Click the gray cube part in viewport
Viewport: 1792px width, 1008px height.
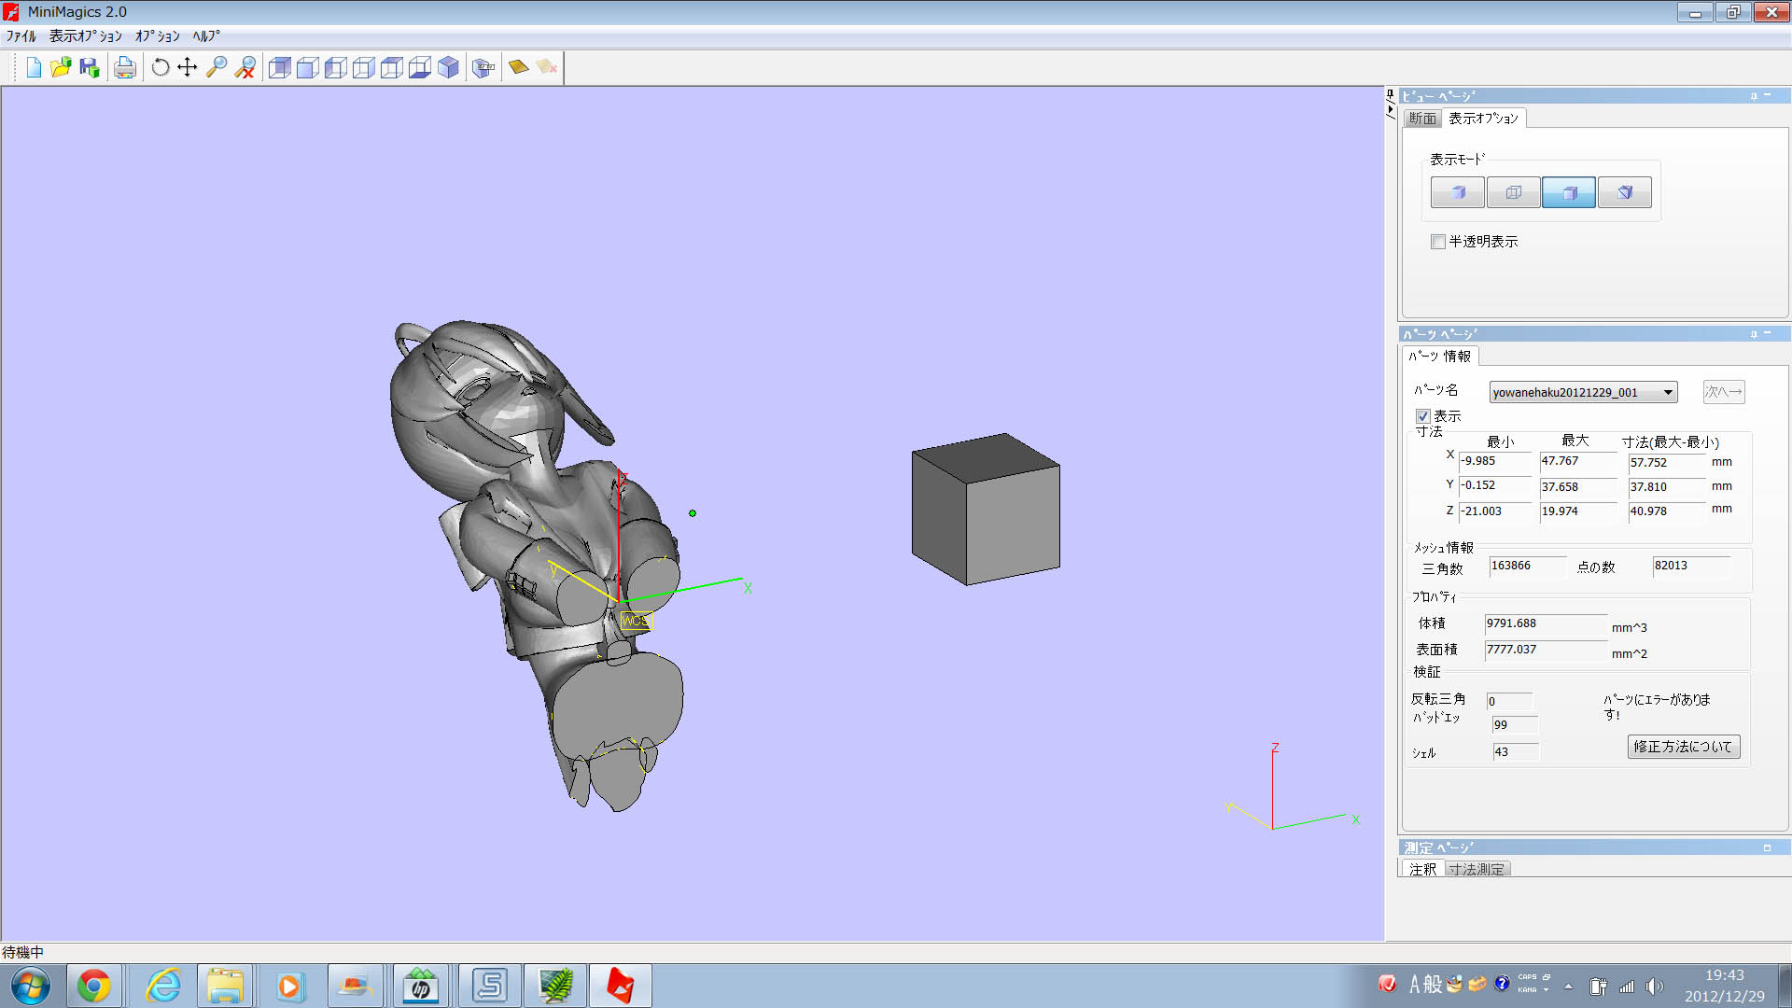(986, 510)
